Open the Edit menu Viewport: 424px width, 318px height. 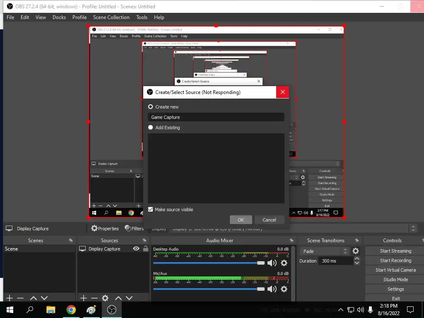pos(24,17)
